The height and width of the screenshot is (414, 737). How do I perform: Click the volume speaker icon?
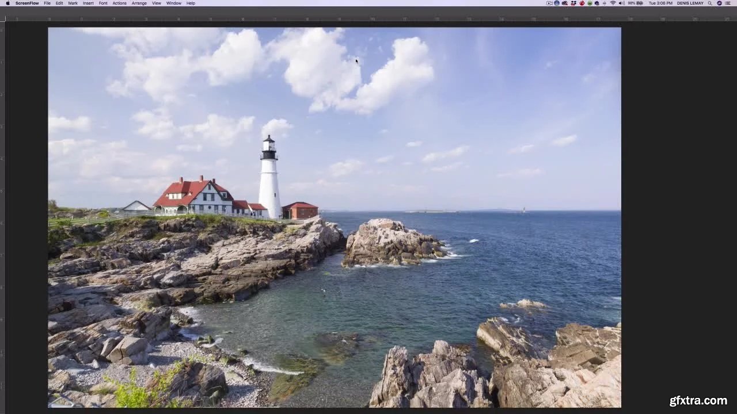coord(621,3)
